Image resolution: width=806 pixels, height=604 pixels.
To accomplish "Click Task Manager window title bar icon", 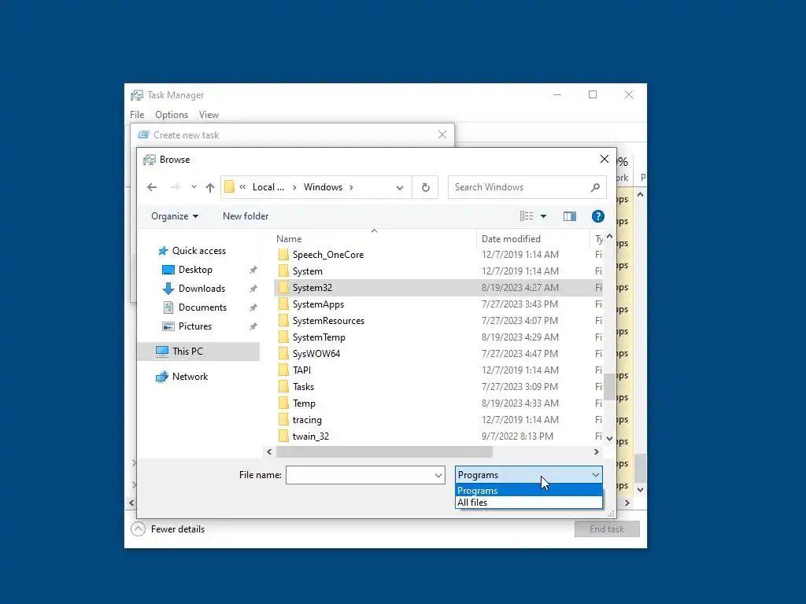I will [x=137, y=95].
